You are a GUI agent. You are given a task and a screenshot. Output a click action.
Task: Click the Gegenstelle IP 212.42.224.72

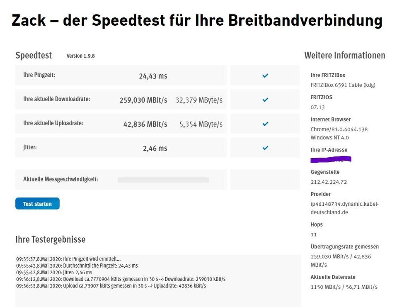(329, 182)
